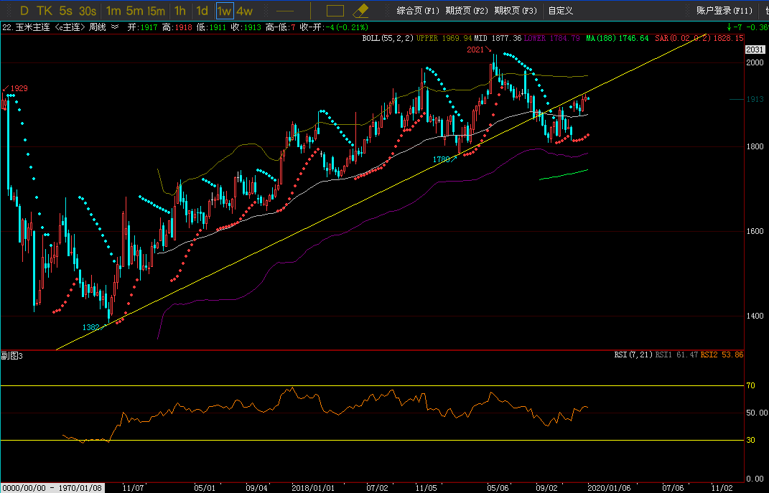Pick the rectangle drawing tool
This screenshot has width=769, height=493.
coord(335,11)
